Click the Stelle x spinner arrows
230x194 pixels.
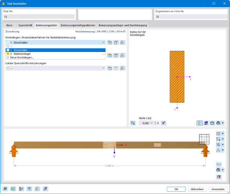click(155, 123)
